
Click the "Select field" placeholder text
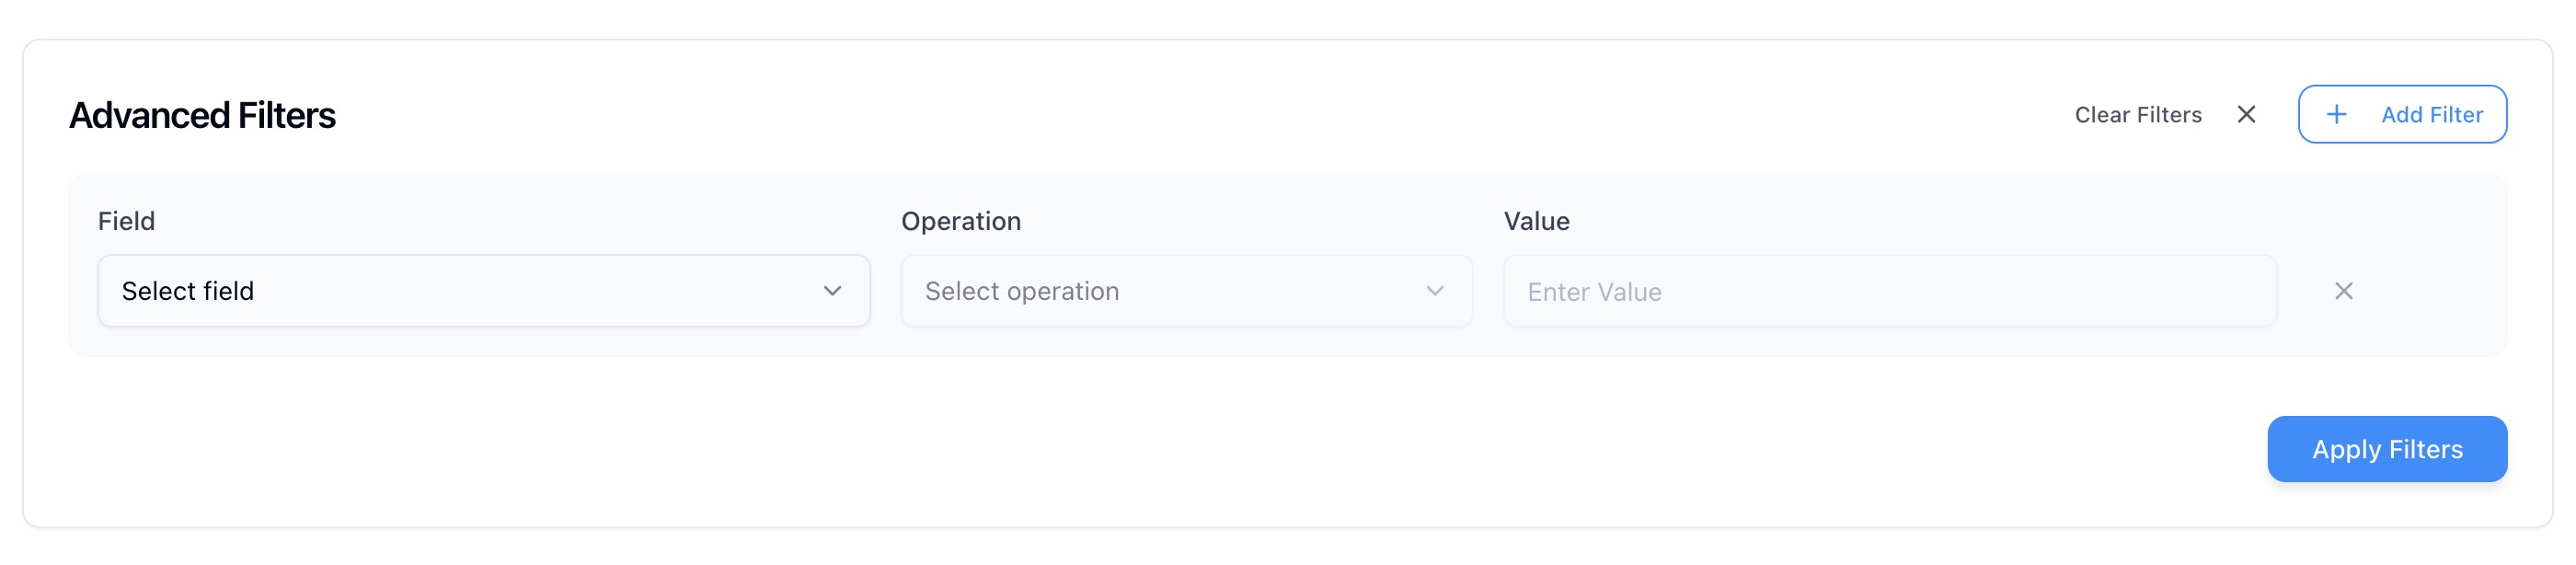coord(188,291)
